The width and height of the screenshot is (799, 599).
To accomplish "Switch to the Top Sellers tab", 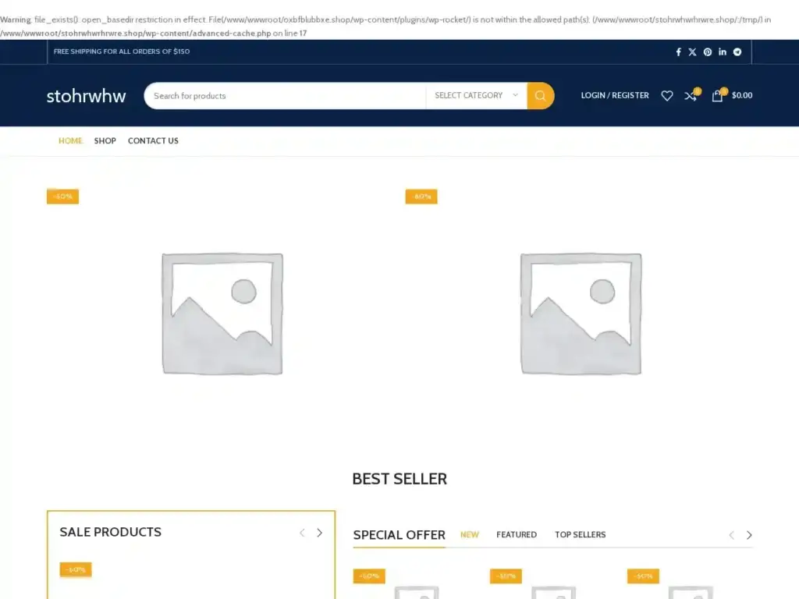I will [x=580, y=535].
